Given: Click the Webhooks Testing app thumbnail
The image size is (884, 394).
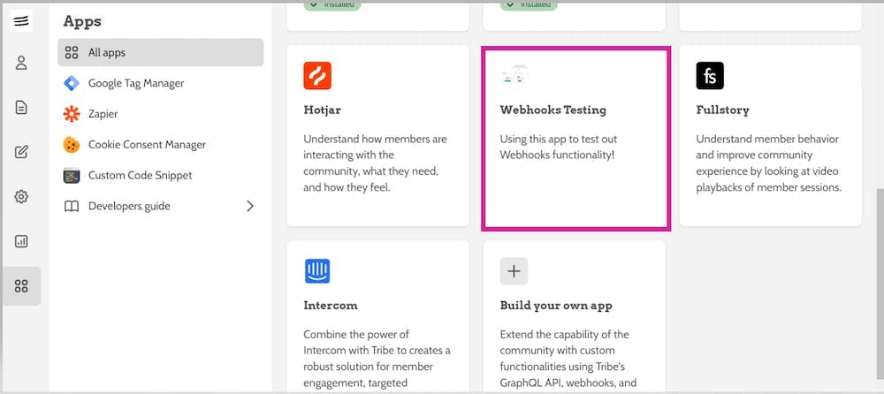Looking at the screenshot, I should pos(515,74).
